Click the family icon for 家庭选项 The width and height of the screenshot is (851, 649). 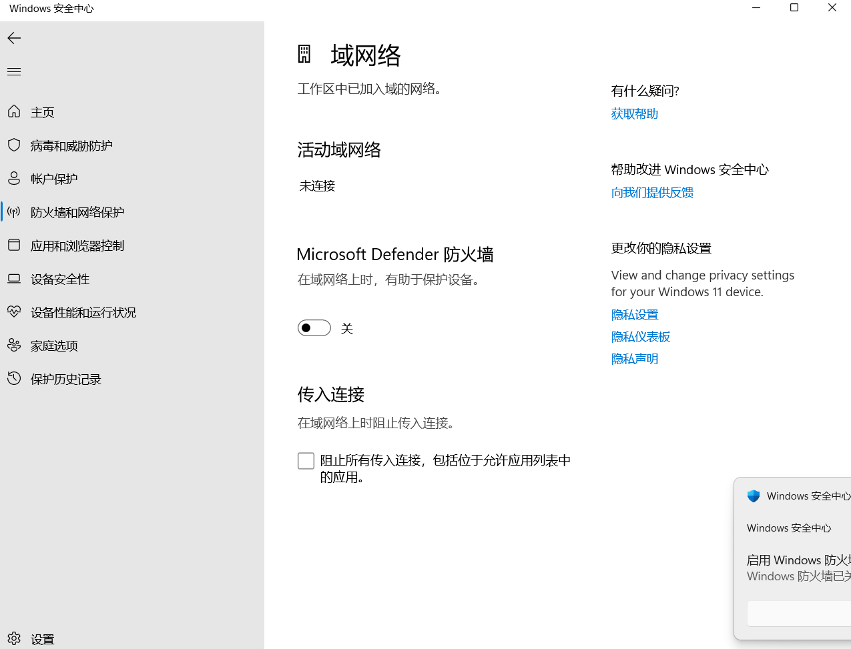pyautogui.click(x=14, y=345)
